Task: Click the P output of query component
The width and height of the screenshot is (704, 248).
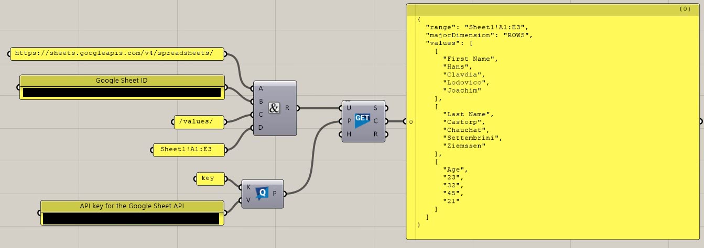Action: pyautogui.click(x=275, y=194)
